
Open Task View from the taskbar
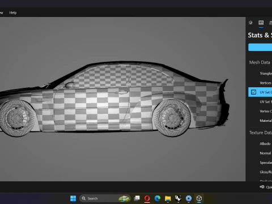pyautogui.click(x=137, y=198)
